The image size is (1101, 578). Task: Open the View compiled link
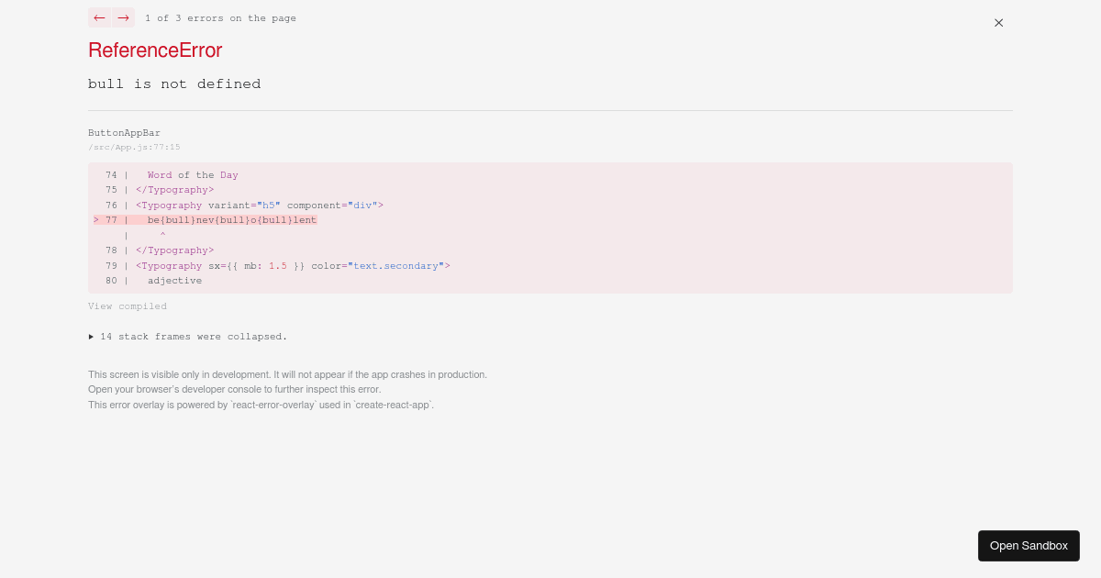[128, 306]
